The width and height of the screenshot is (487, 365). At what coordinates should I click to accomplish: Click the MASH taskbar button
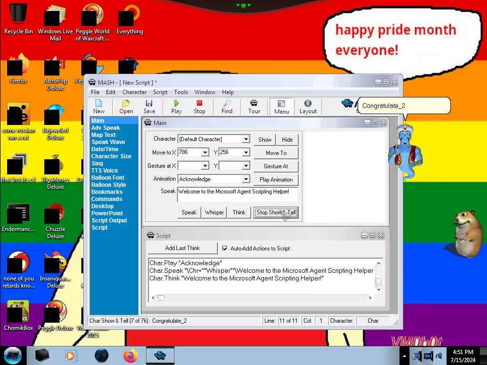click(160, 355)
